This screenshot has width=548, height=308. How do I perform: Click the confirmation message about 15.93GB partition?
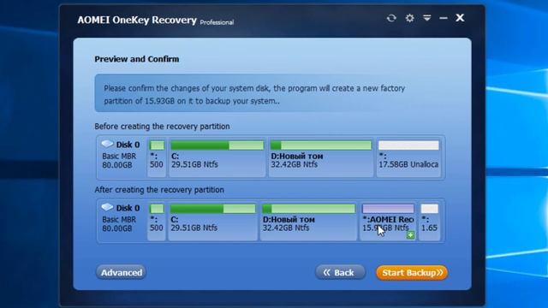254,94
